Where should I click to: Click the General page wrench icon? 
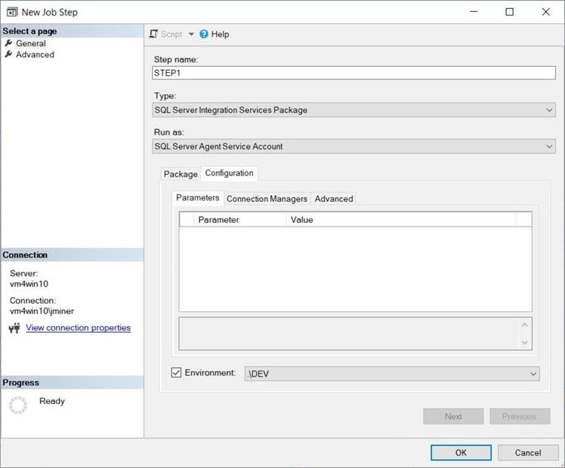tap(9, 43)
